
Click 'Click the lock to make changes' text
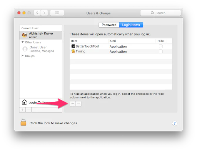54,123
